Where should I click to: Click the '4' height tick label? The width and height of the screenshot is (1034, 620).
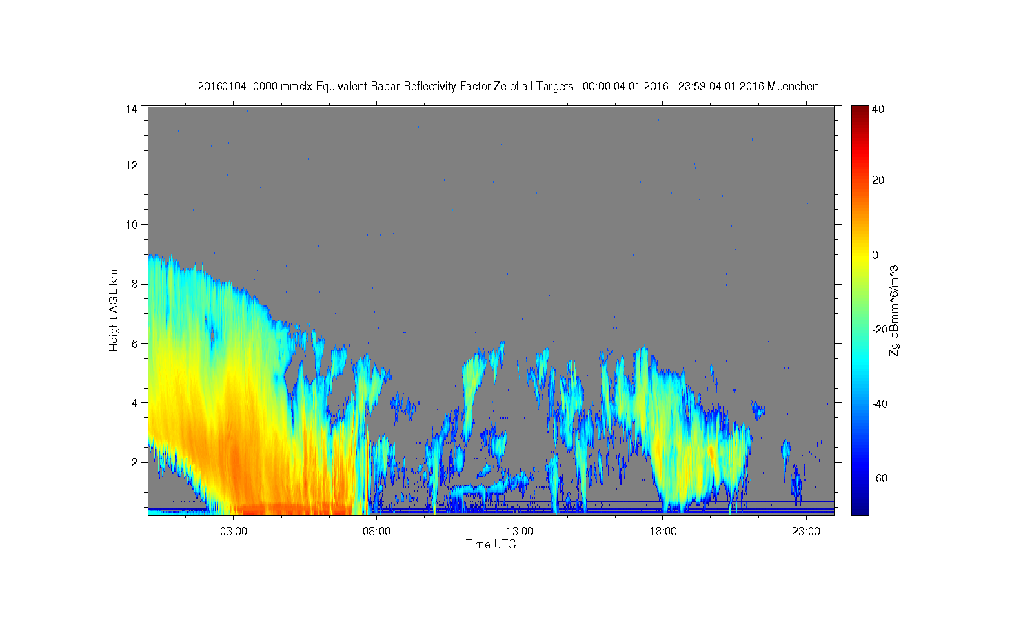135,402
